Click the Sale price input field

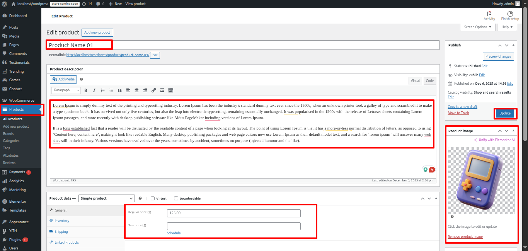pos(233,226)
